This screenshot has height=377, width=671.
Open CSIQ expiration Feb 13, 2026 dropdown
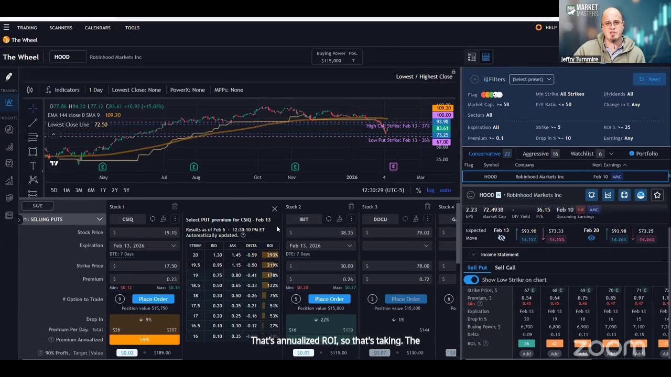click(x=145, y=246)
